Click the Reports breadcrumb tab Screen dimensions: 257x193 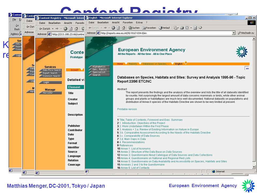click(133, 64)
